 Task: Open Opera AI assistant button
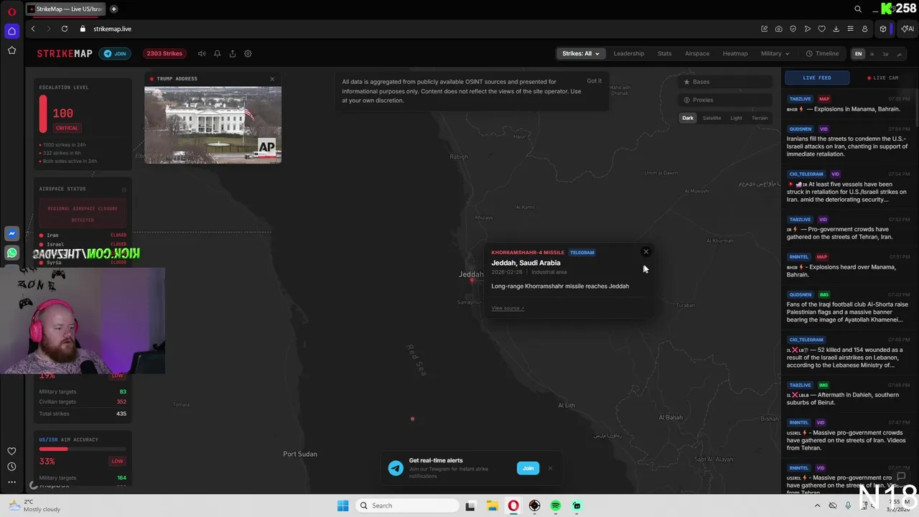pos(908,29)
